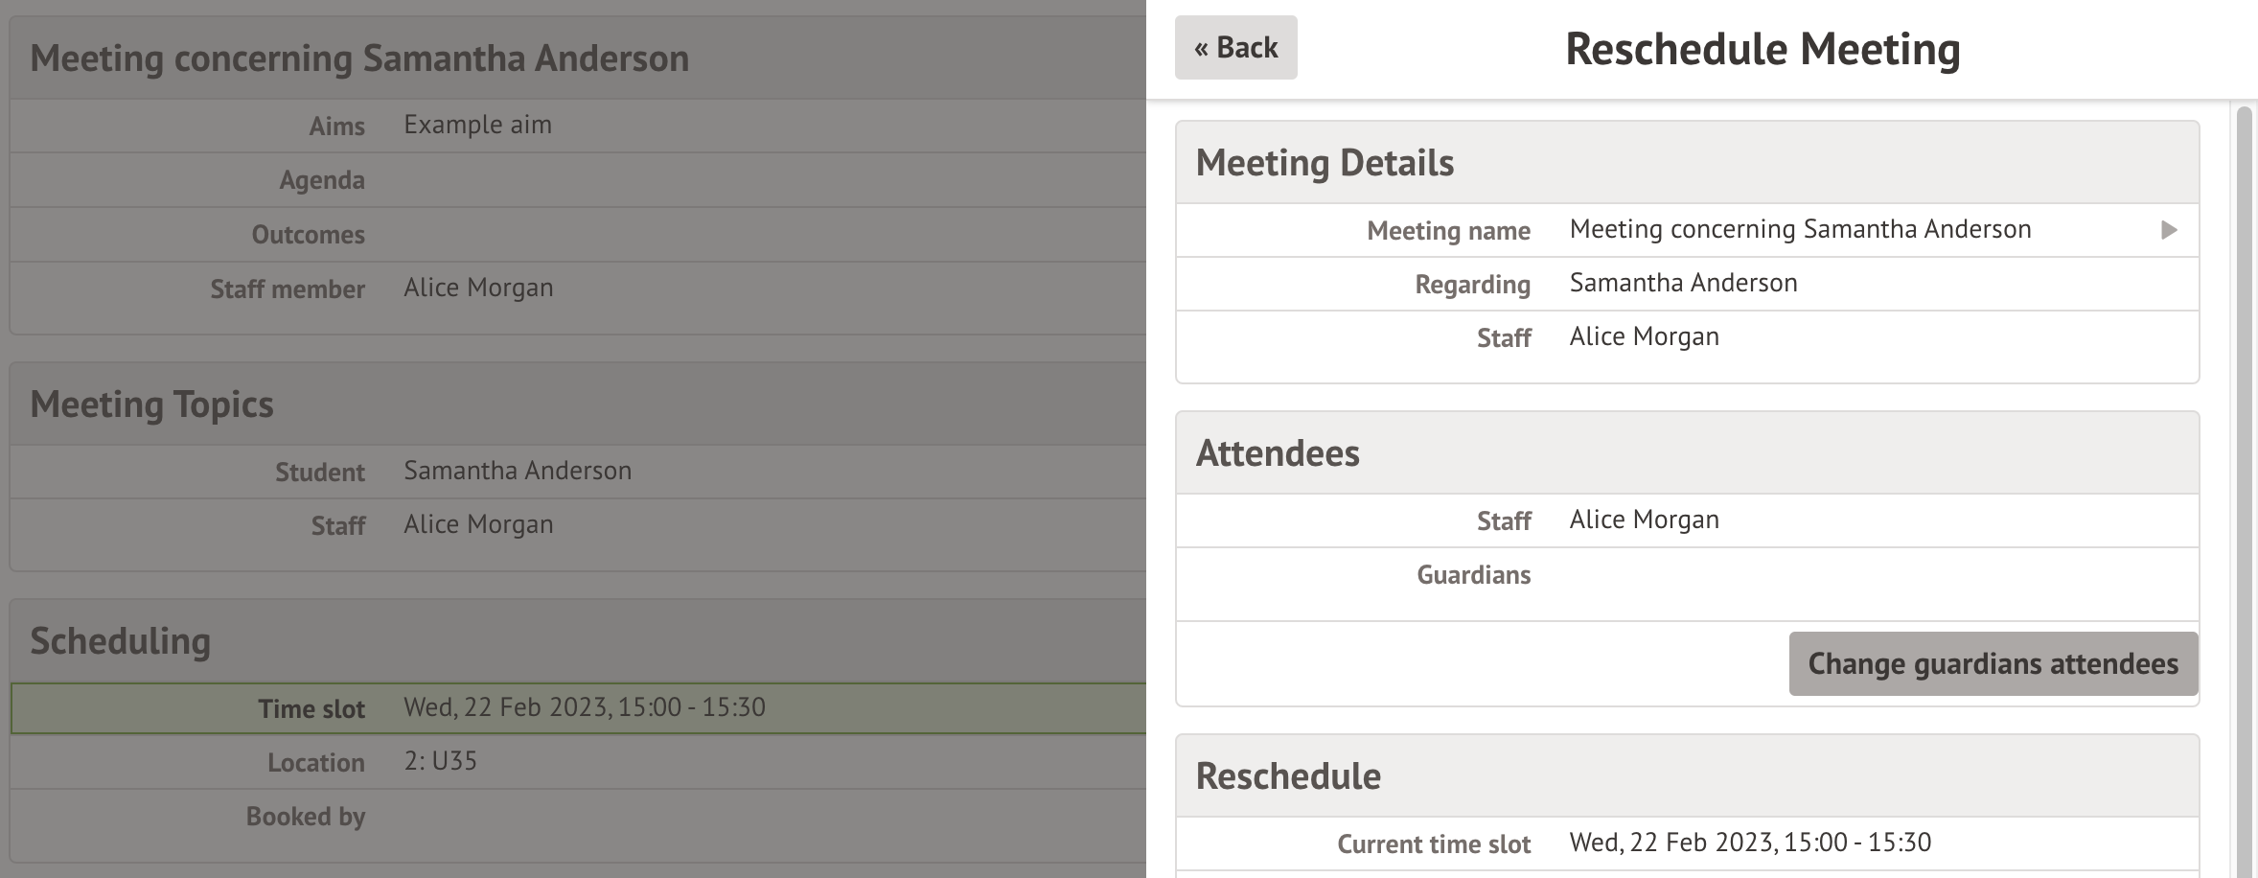Click the Outcomes row
The height and width of the screenshot is (878, 2258).
pos(579,235)
